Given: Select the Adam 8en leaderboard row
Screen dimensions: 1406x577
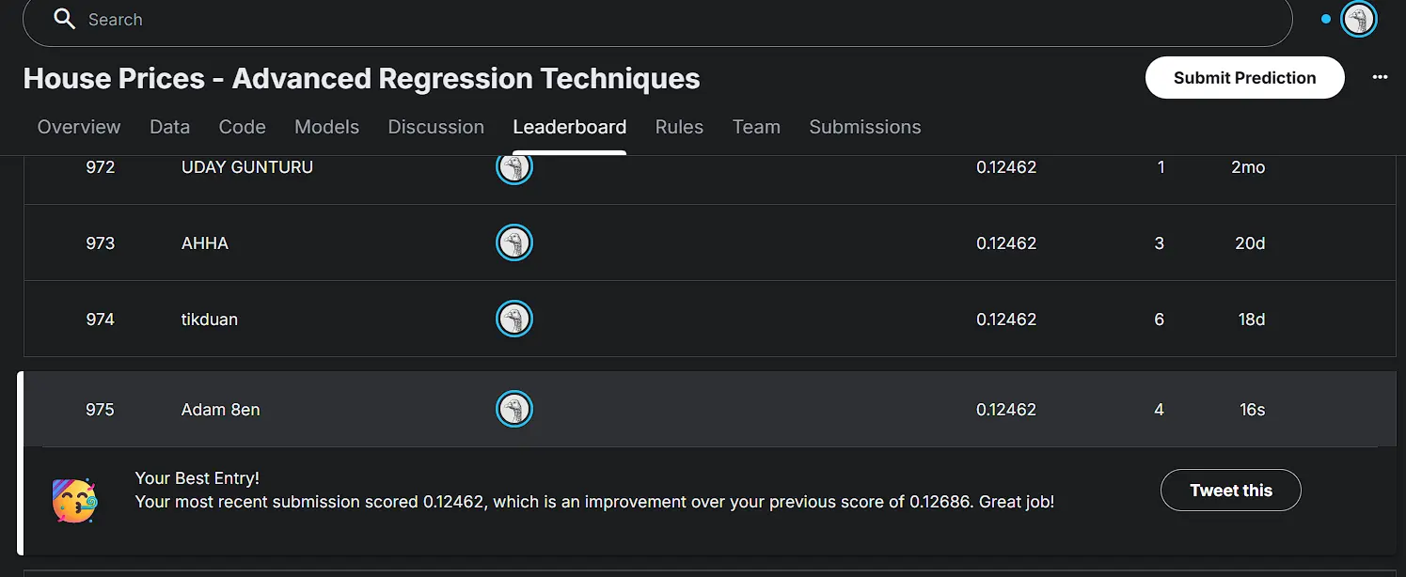Looking at the screenshot, I should [220, 410].
